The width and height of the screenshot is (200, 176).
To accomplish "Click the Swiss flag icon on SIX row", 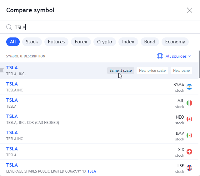I will point(189,152).
